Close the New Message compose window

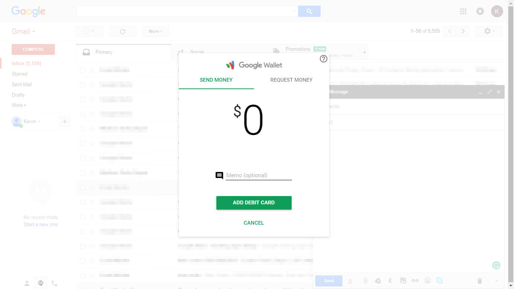click(x=499, y=92)
